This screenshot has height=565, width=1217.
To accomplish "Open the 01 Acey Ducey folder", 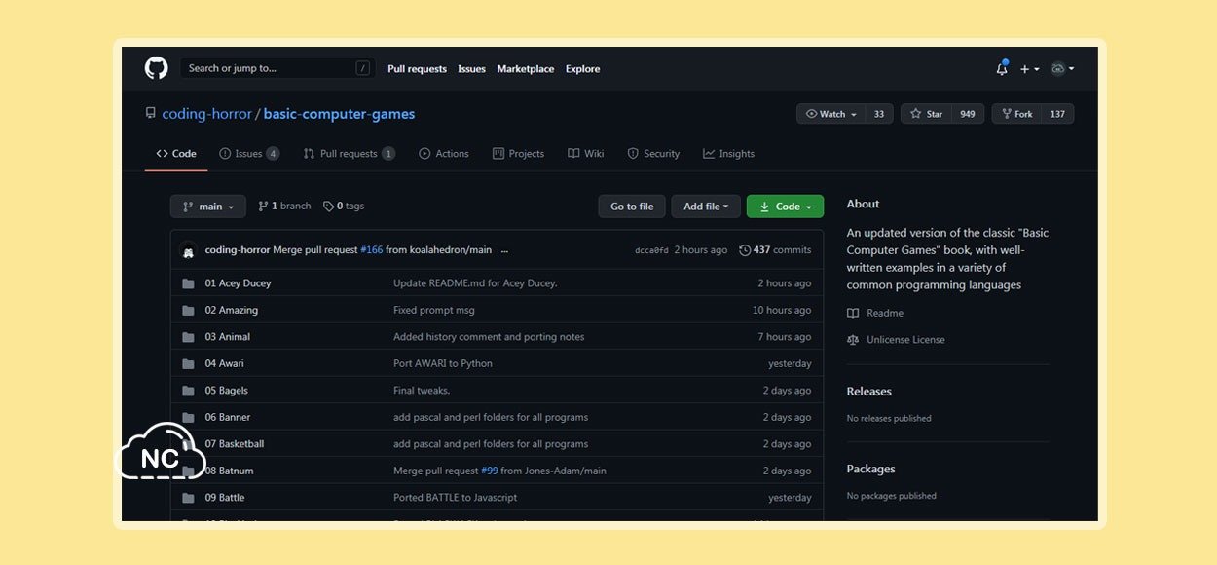I will tap(238, 283).
